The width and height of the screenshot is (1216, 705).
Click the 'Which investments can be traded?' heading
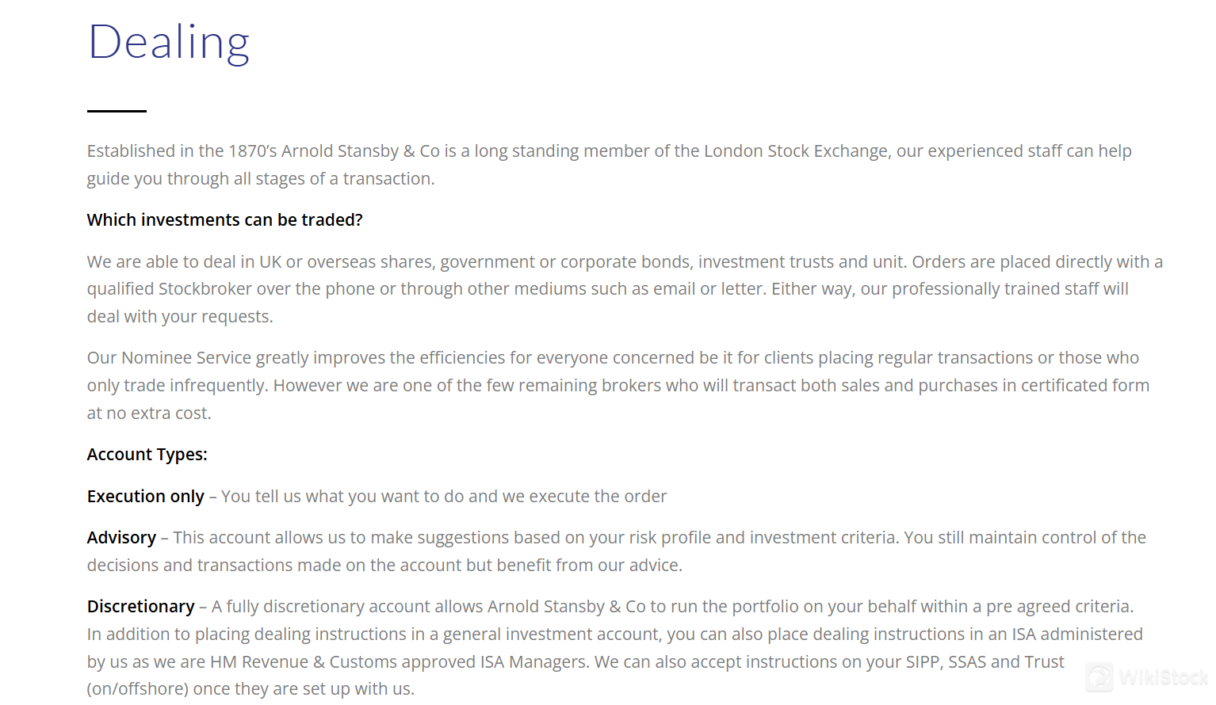click(x=224, y=220)
